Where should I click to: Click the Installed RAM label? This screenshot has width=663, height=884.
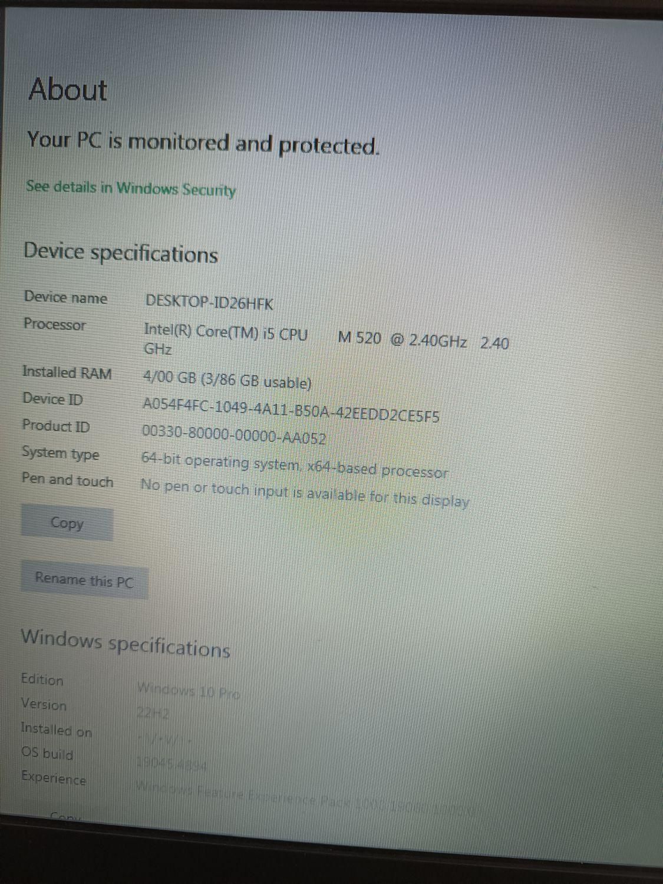pos(67,373)
